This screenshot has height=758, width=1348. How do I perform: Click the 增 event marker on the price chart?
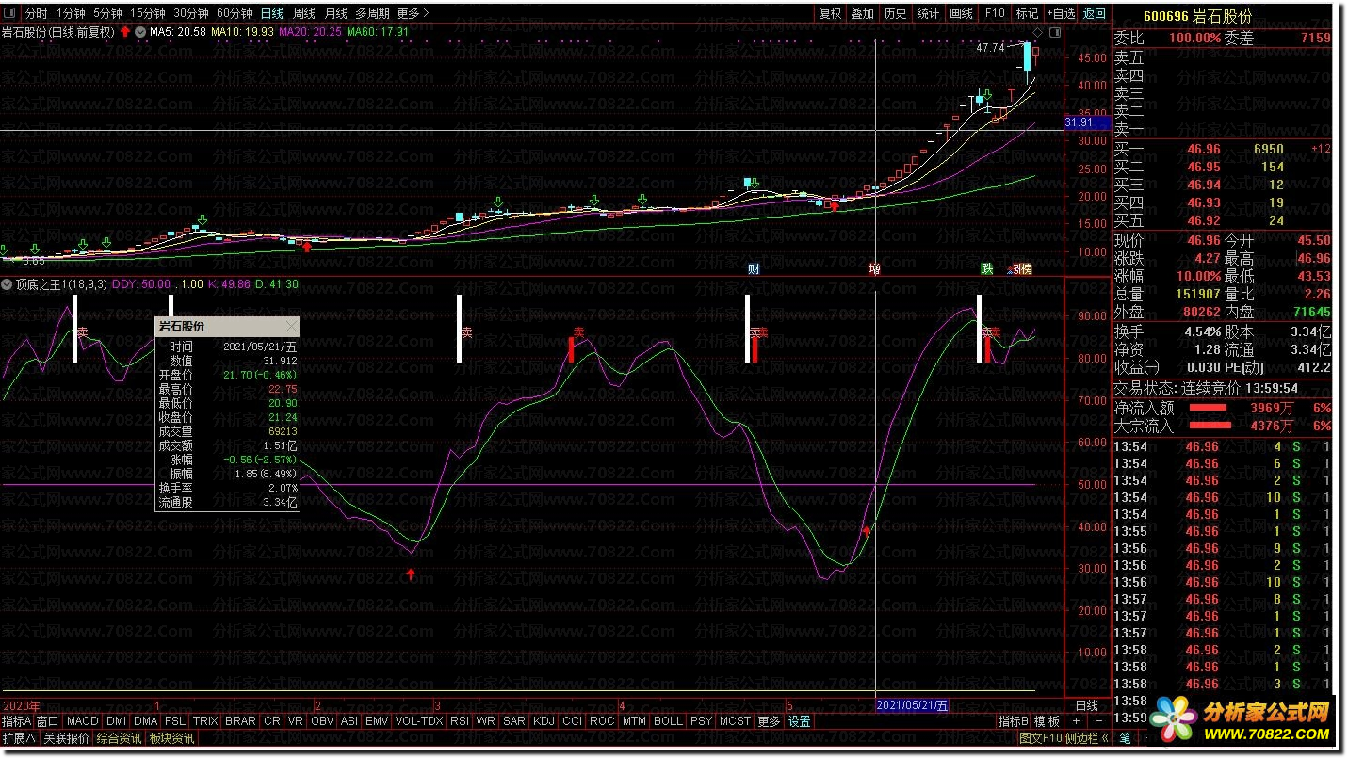tap(874, 268)
